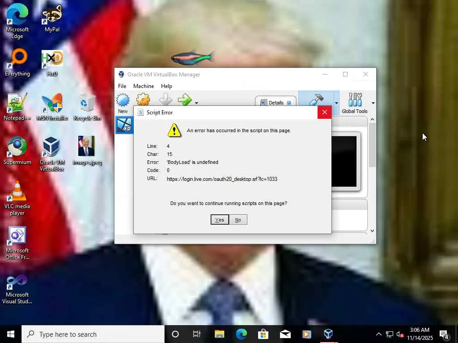The height and width of the screenshot is (343, 458).
Task: Open the Microsoft Office FrontPage shortcut
Action: pyautogui.click(x=17, y=243)
